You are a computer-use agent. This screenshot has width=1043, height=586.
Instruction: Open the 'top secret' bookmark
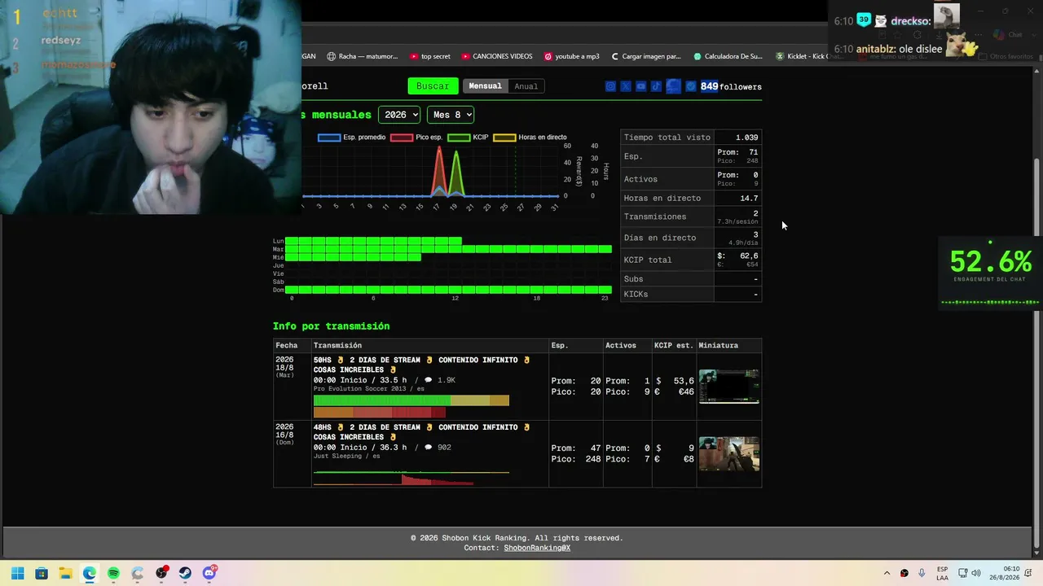430,56
